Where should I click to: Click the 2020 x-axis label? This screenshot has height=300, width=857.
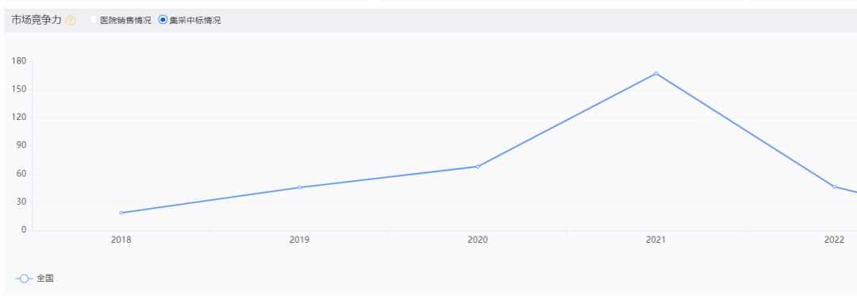click(x=478, y=240)
